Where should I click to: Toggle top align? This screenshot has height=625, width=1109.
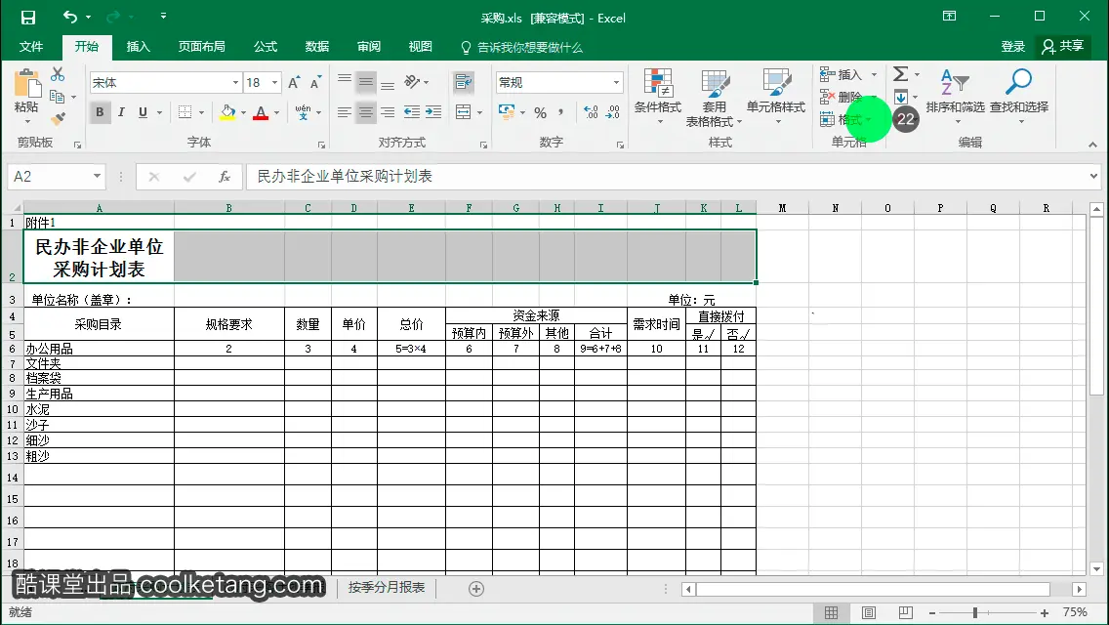tap(345, 78)
